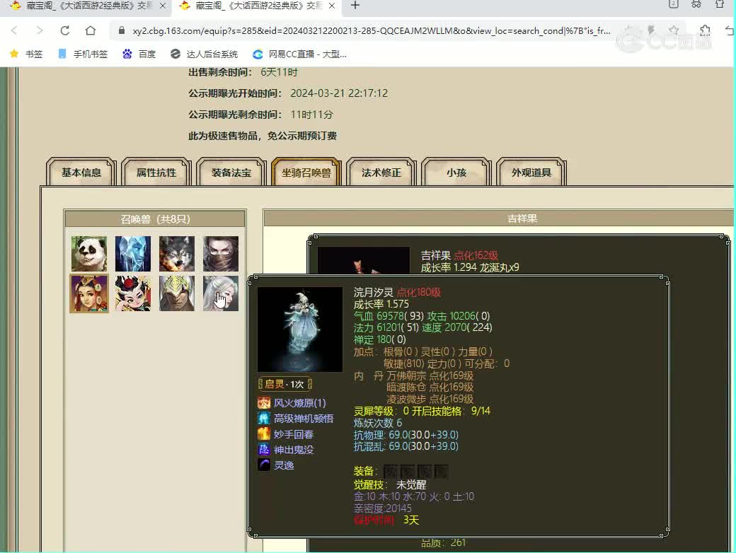Open the 达人后台系统 bookmark

pyautogui.click(x=205, y=54)
